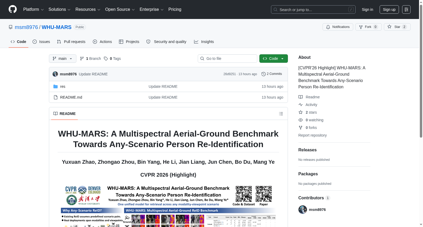Click the eye icon beside 0 watching
The image size is (423, 227).
[x=301, y=120]
